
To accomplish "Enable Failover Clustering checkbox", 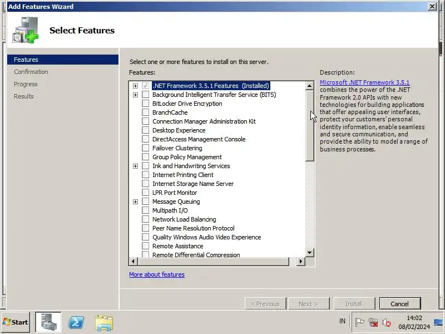I will [x=145, y=148].
